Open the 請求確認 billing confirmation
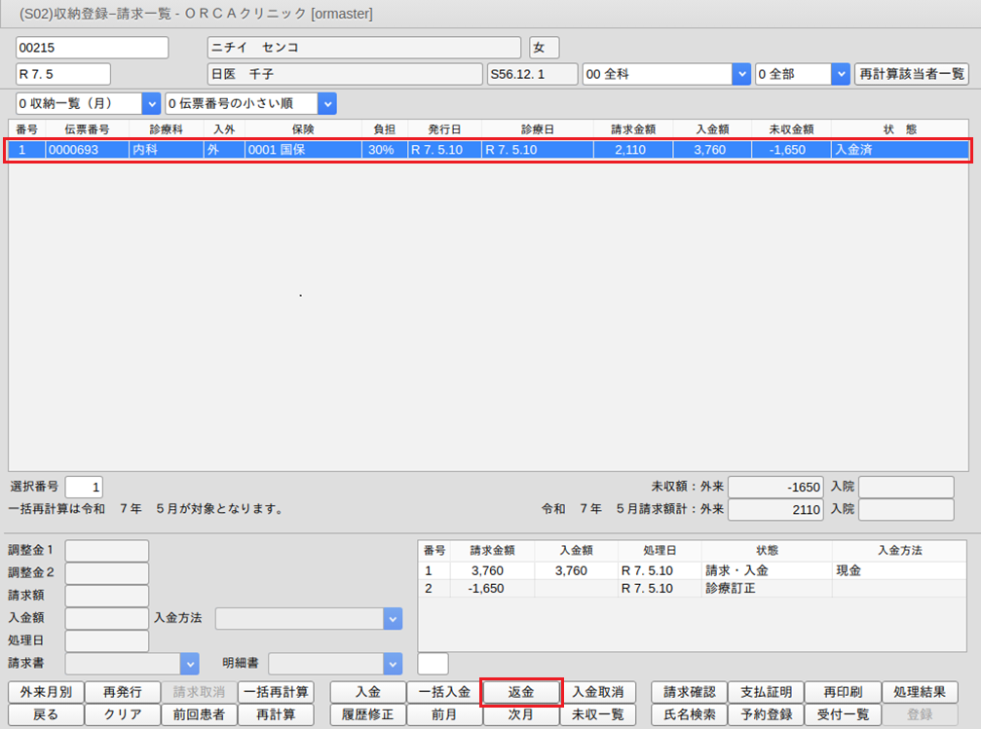This screenshot has height=729, width=981. (x=689, y=692)
